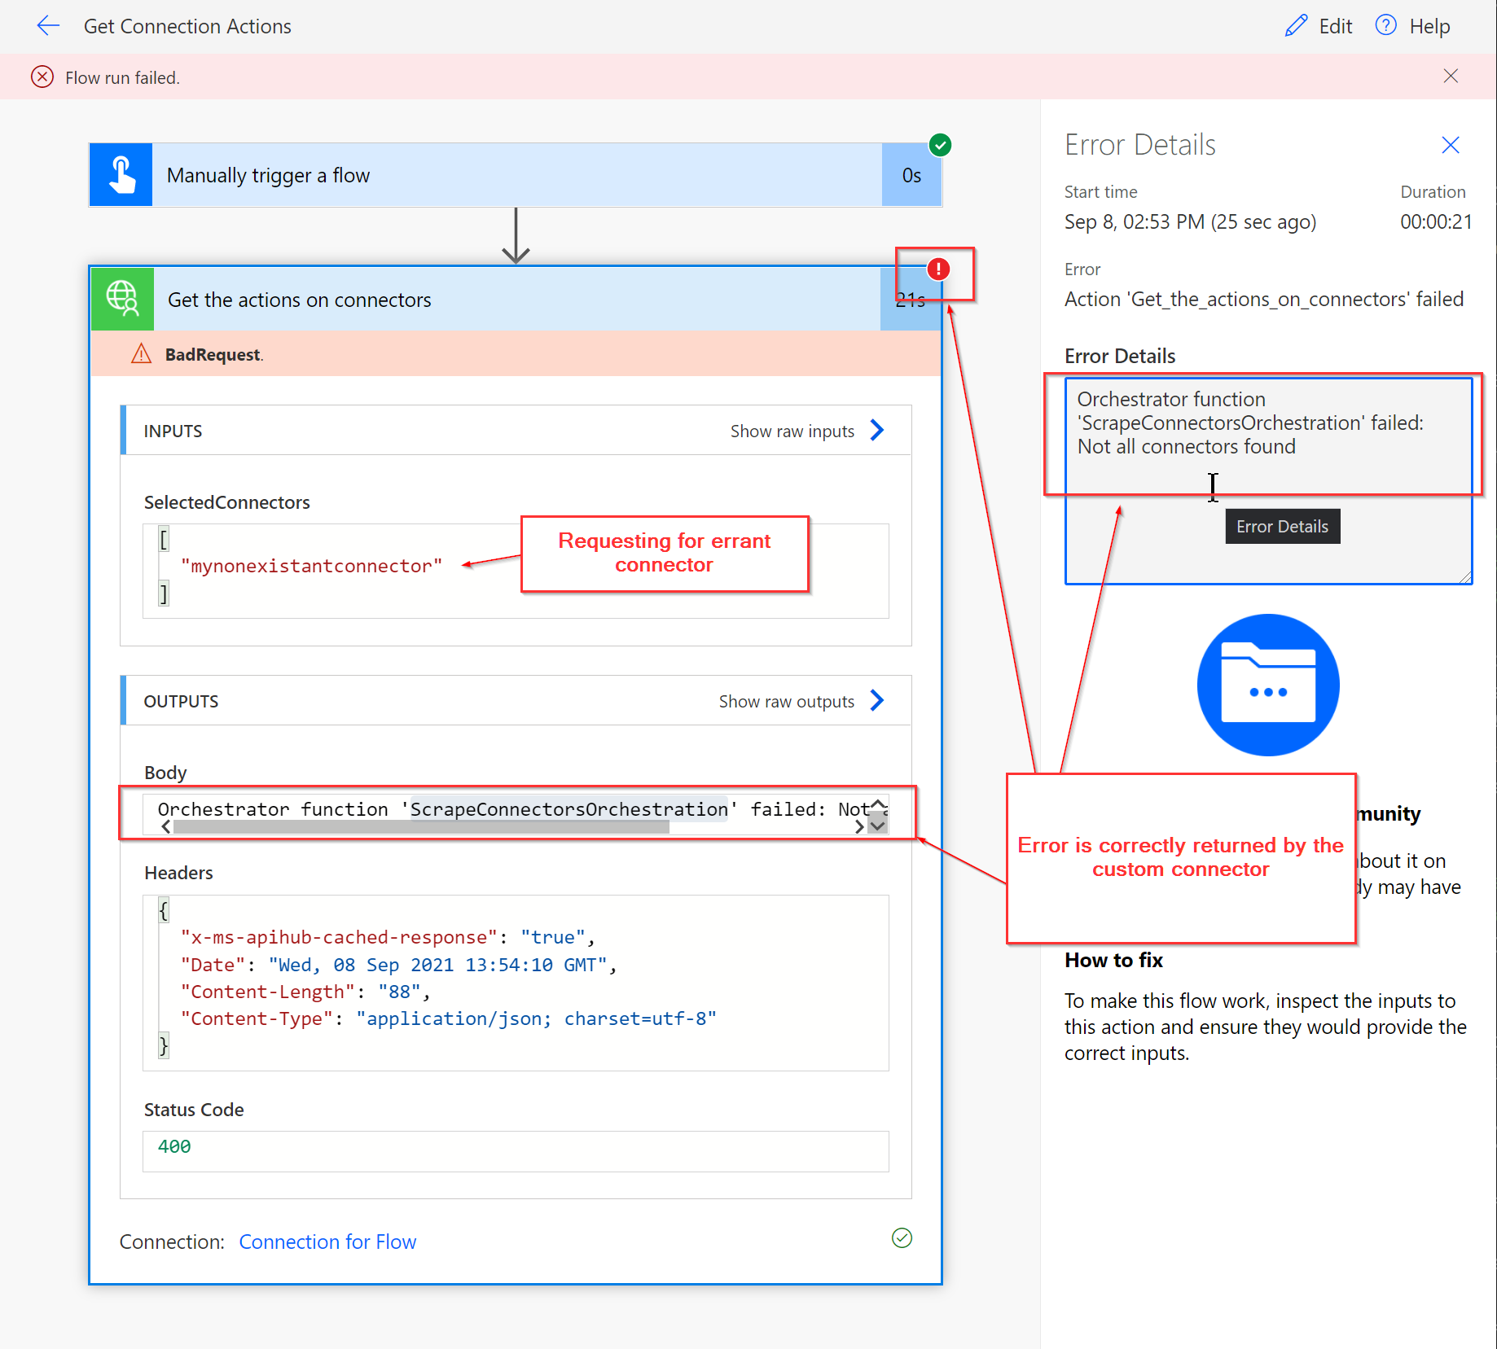Click the globe connector action icon
The width and height of the screenshot is (1497, 1349).
click(122, 300)
